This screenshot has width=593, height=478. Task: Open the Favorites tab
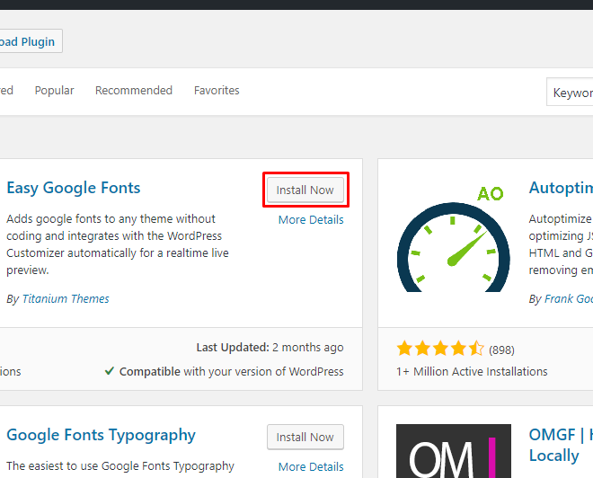(217, 91)
